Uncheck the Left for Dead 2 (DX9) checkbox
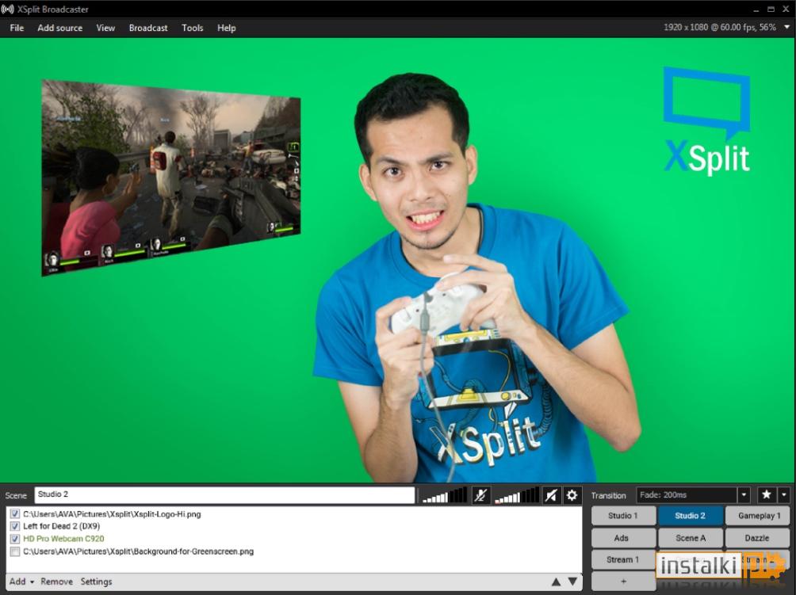Screen dimensions: 796x595 tap(15, 526)
